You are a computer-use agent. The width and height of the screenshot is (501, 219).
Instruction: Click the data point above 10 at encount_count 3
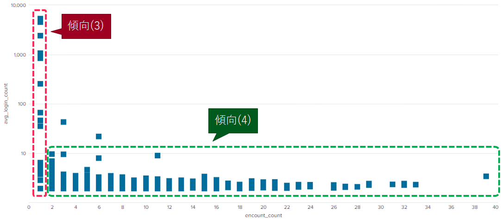click(x=63, y=122)
